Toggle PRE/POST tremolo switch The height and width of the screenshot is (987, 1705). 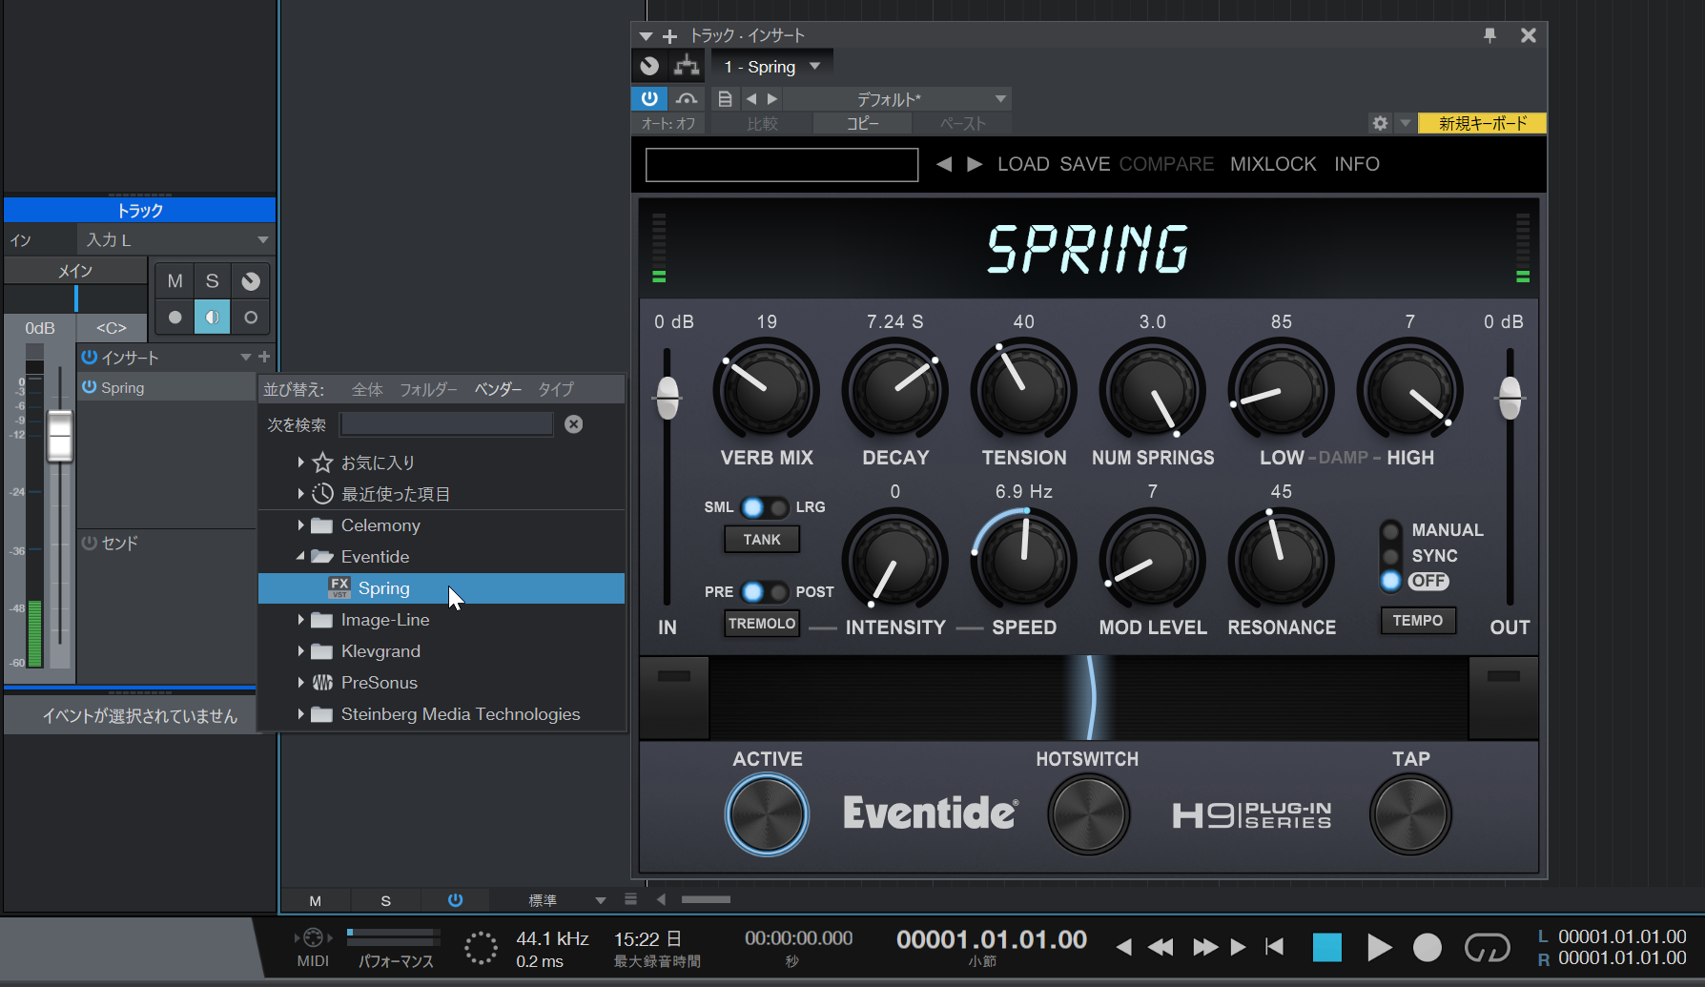point(765,592)
